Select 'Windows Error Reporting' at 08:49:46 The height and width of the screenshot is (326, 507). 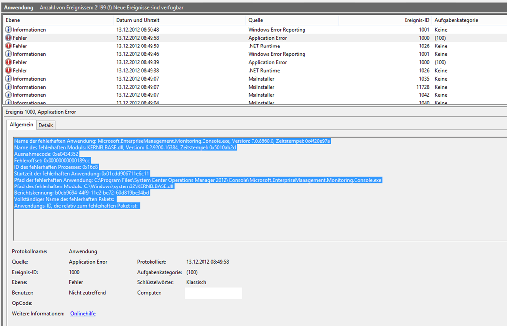click(276, 54)
